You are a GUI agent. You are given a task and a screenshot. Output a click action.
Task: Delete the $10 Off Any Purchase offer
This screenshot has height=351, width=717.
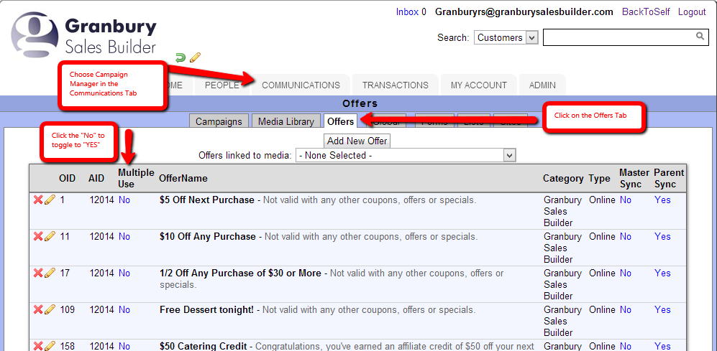point(38,236)
